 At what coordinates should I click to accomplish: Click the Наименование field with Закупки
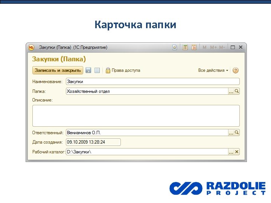(152, 82)
